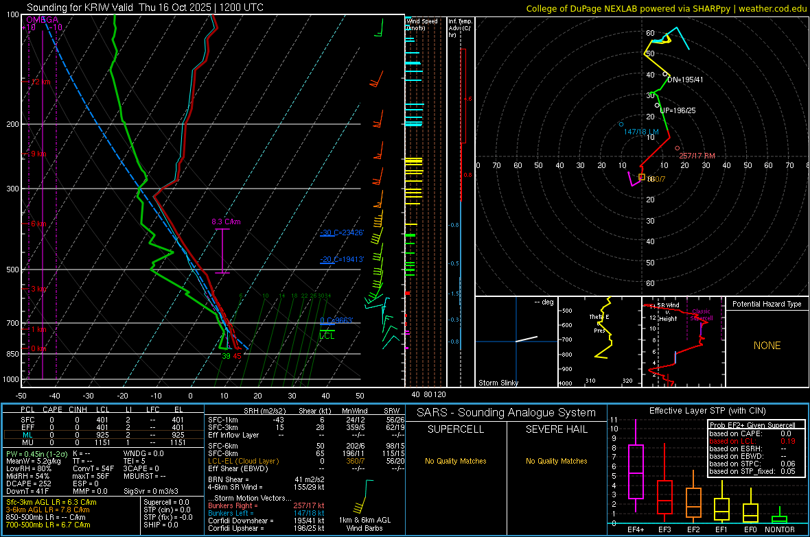This screenshot has height=537, width=810.
Task: Click the '-20 C=19413'' height label
Action: [x=342, y=259]
